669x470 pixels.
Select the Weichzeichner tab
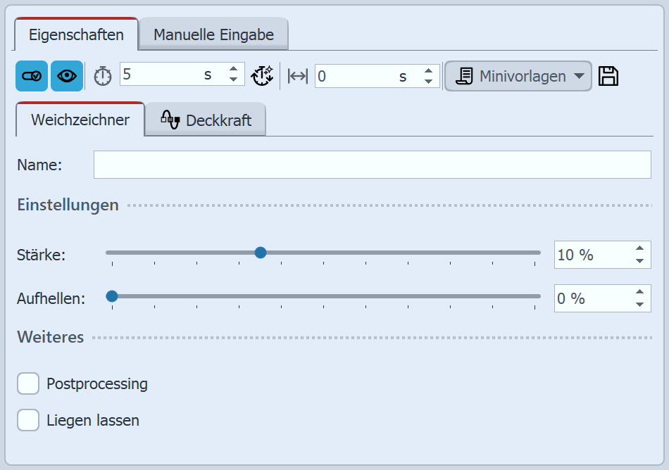coord(80,120)
